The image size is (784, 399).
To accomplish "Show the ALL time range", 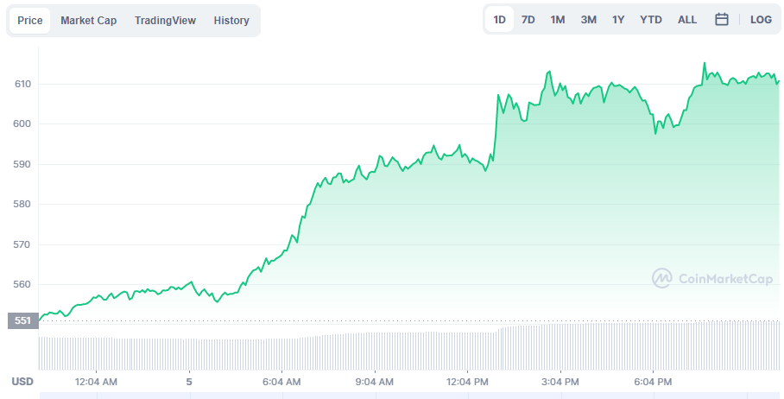I will click(687, 20).
